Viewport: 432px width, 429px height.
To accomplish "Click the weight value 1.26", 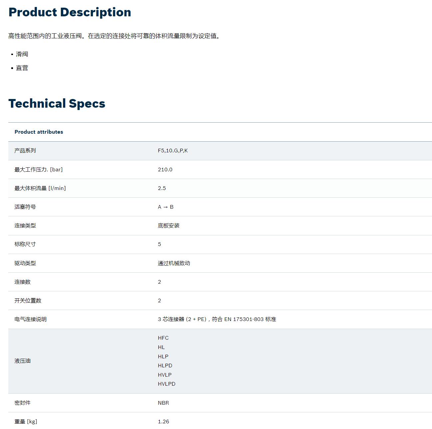I will (x=163, y=422).
